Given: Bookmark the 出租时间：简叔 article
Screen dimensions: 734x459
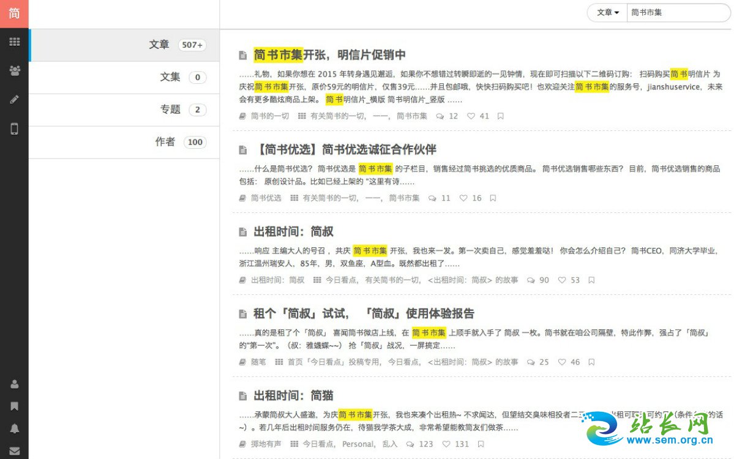Looking at the screenshot, I should (592, 280).
